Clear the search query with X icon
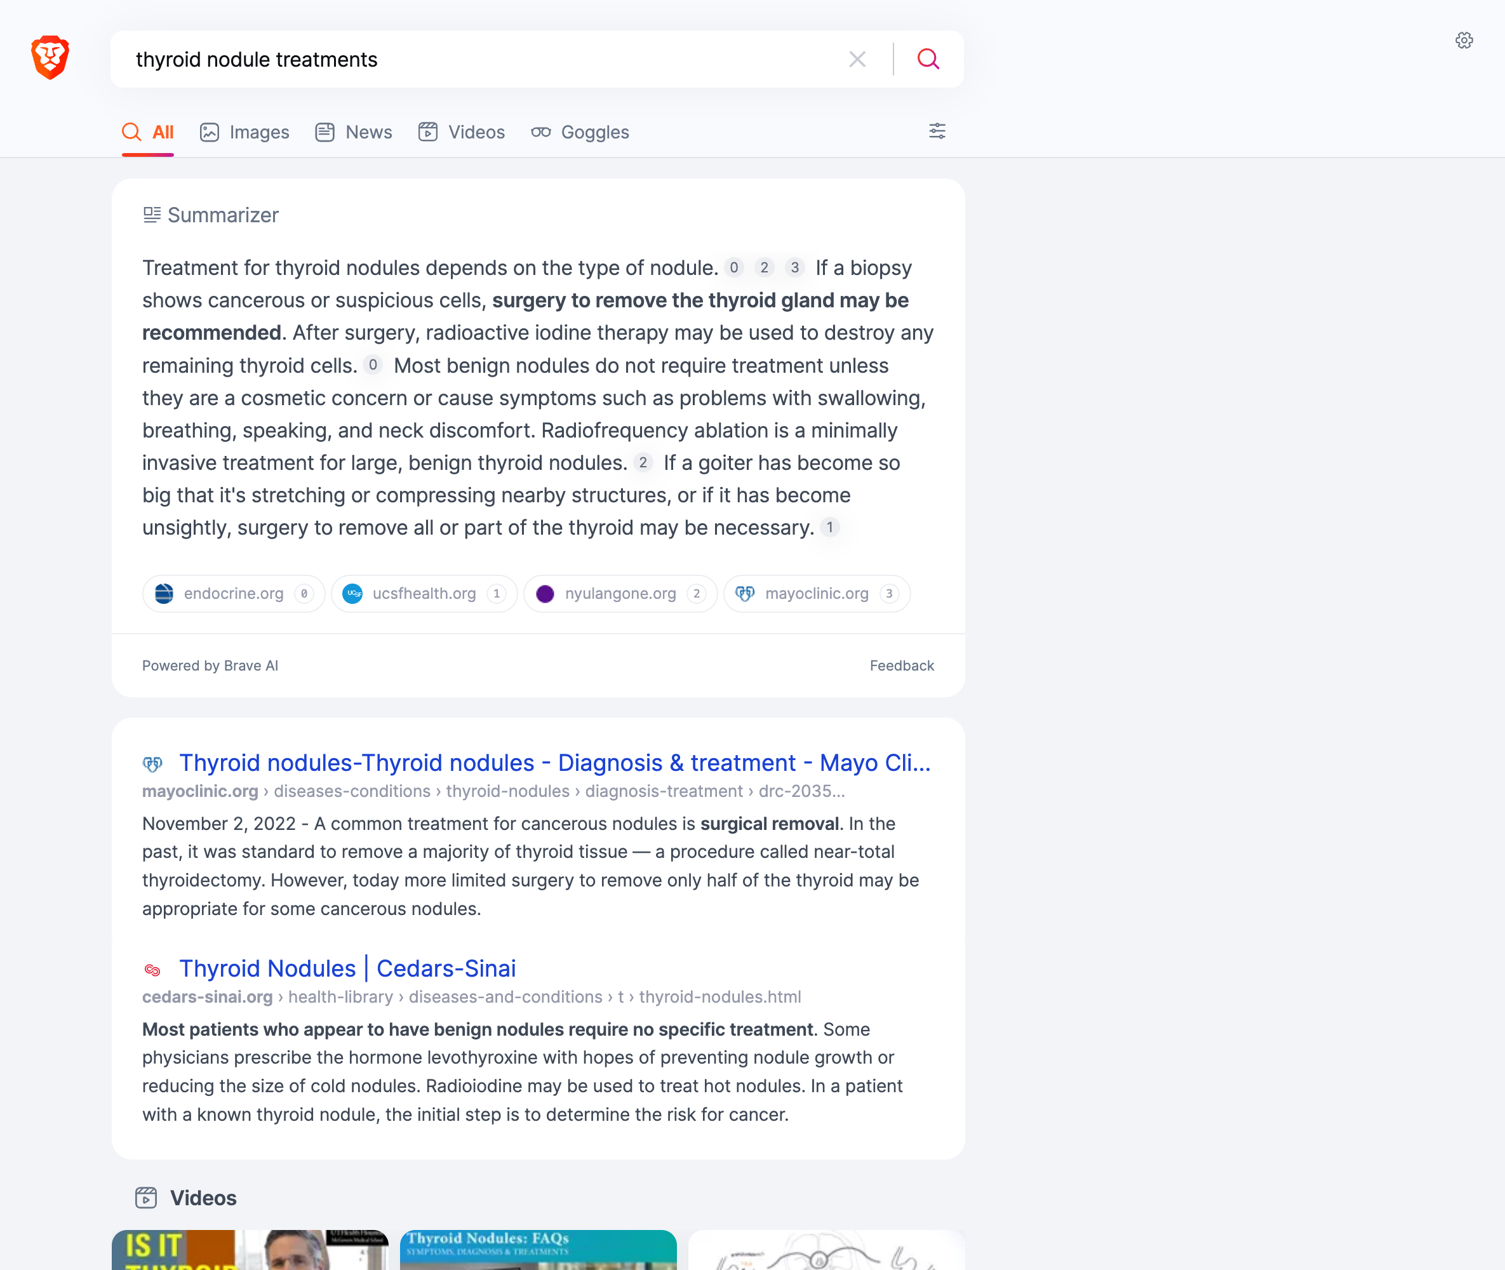 [857, 59]
